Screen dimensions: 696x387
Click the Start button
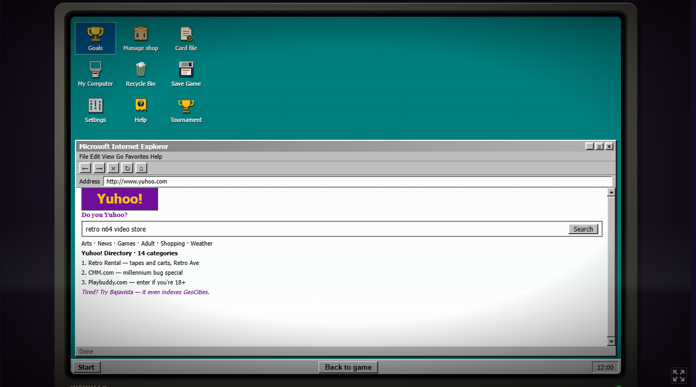[x=86, y=367]
